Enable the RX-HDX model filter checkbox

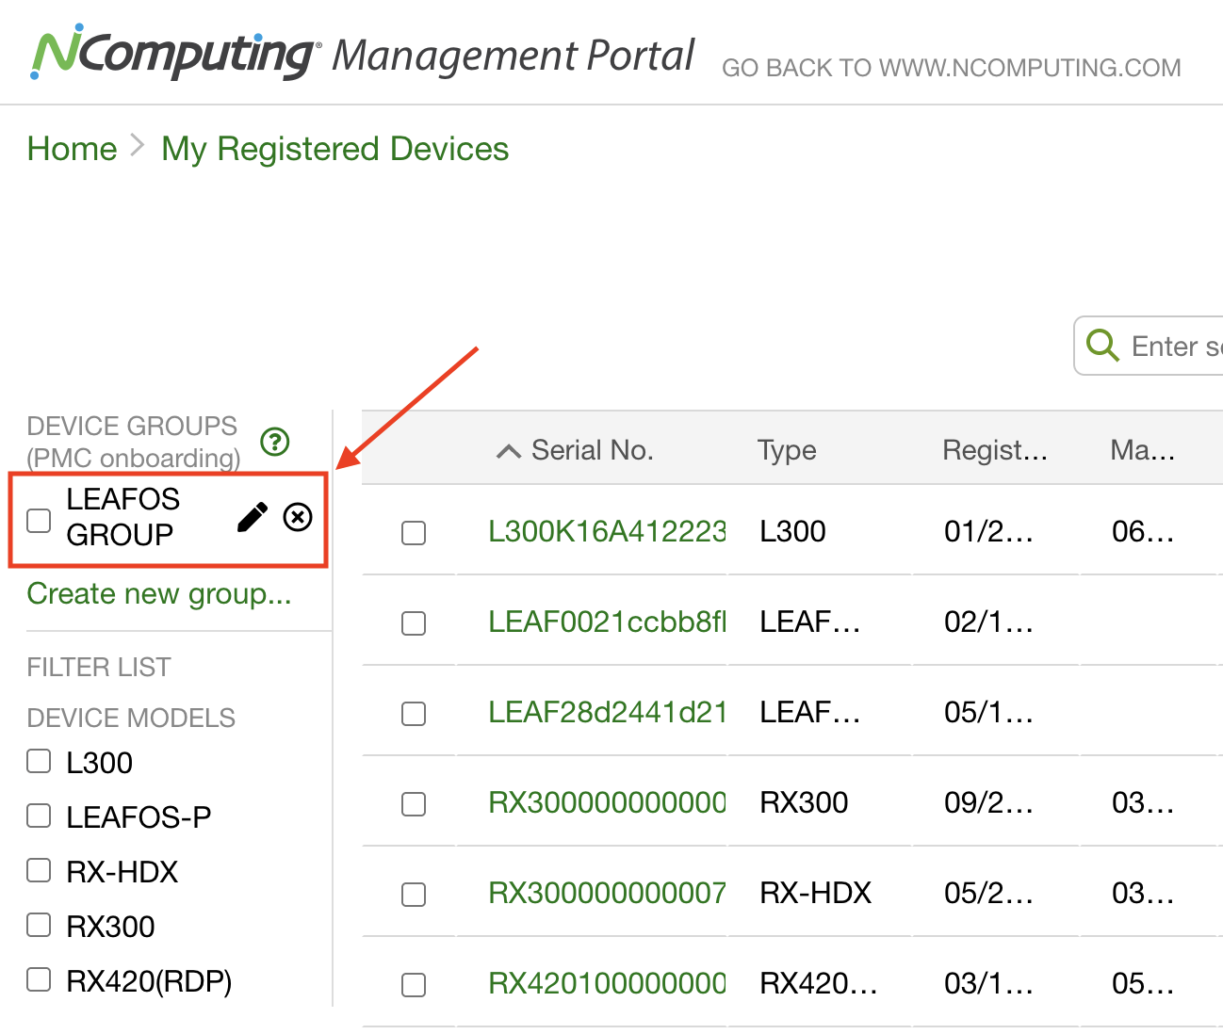click(39, 870)
